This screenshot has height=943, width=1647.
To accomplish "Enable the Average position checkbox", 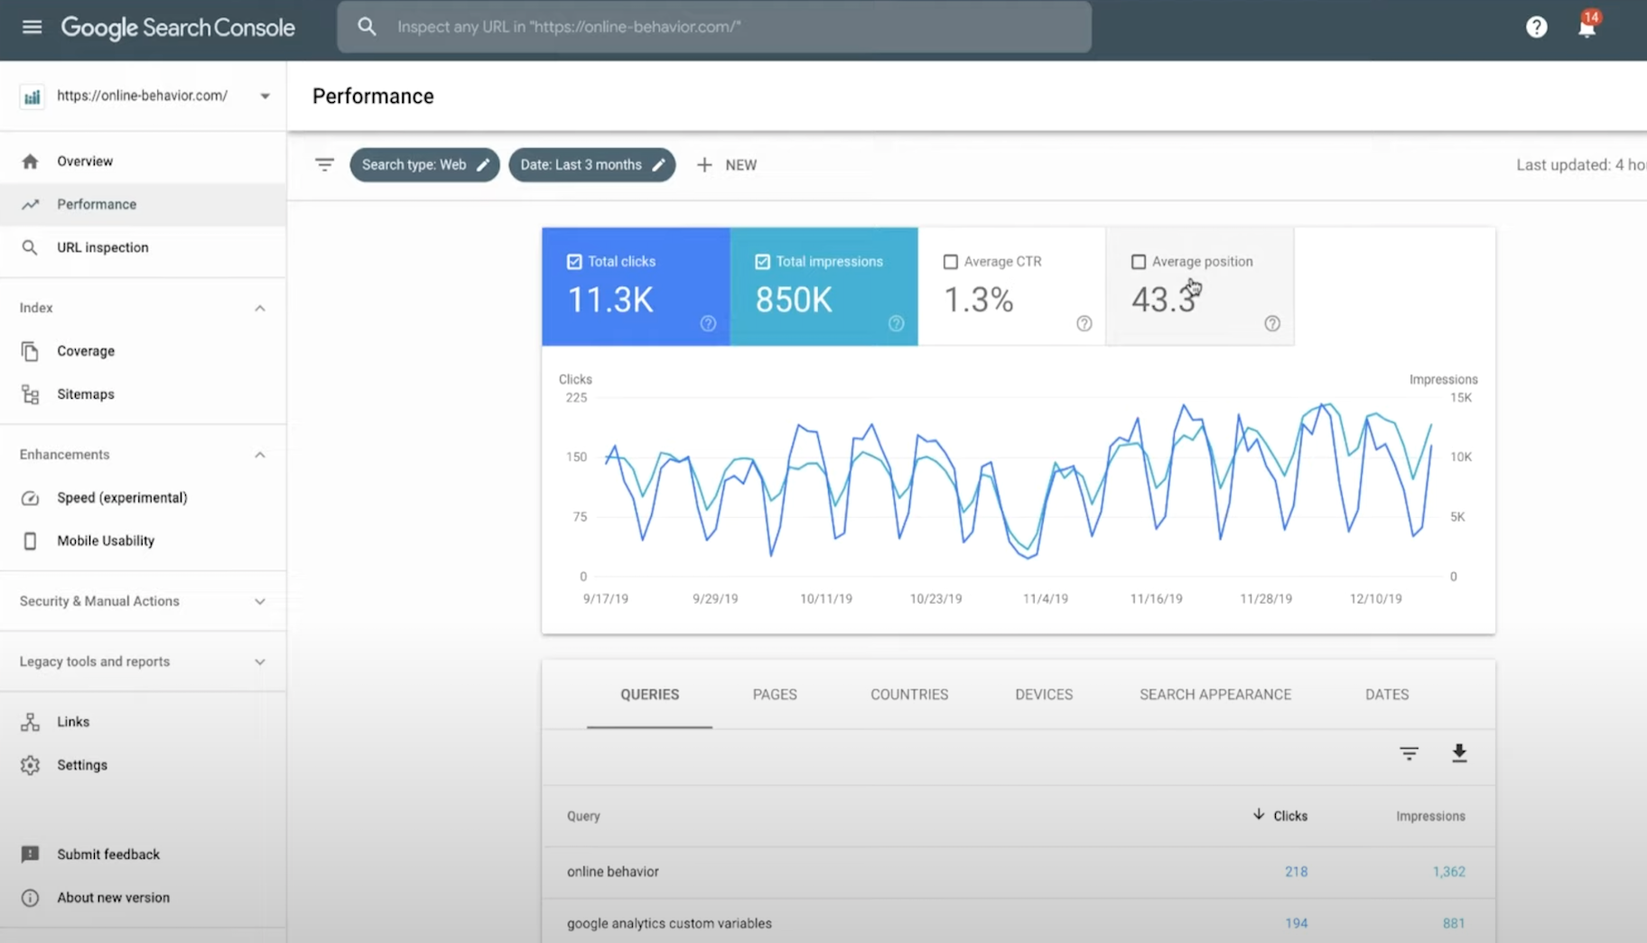I will pos(1138,262).
